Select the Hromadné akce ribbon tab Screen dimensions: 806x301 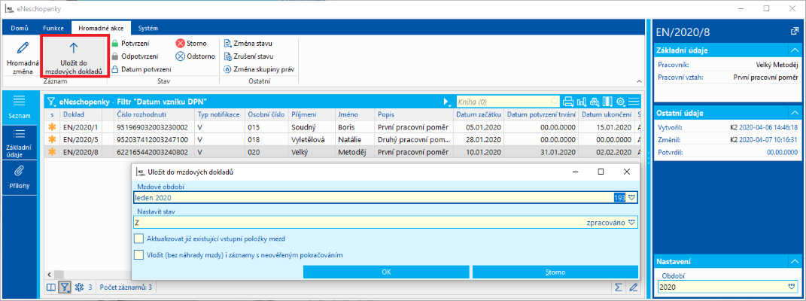(x=101, y=28)
